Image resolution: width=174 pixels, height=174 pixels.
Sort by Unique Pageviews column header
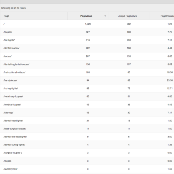[127, 16]
